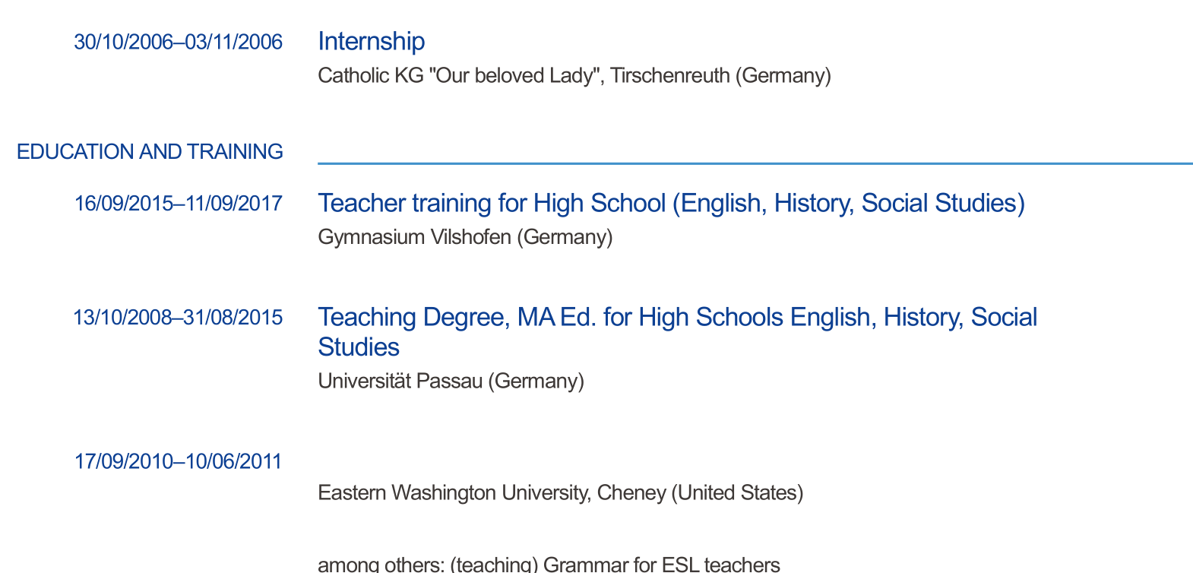The width and height of the screenshot is (1193, 573).
Task: Select the date range 16/09/2015–11/09/2017
Action: point(178,204)
